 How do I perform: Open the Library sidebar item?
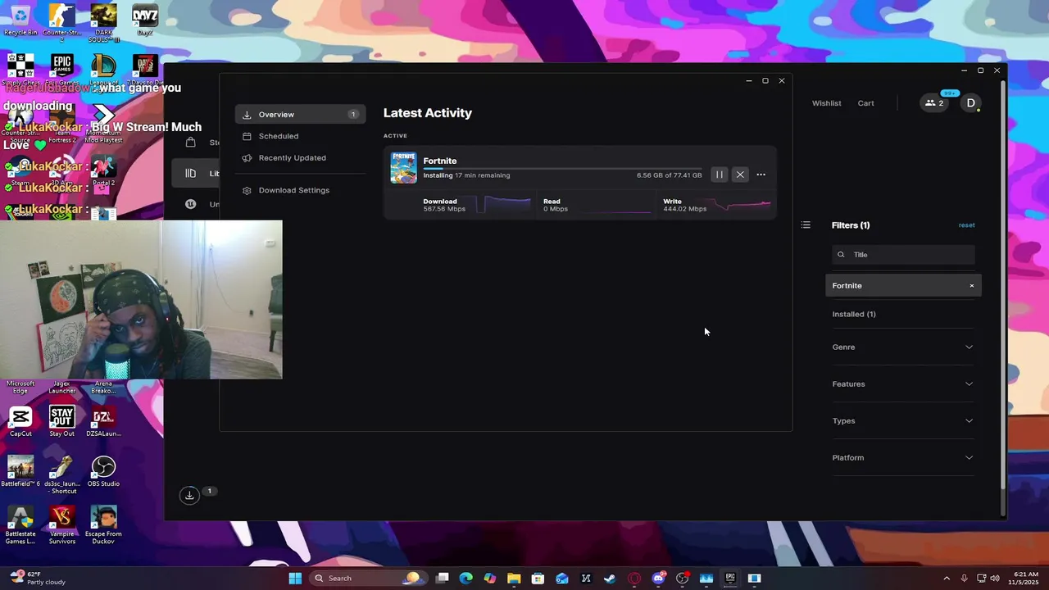point(195,173)
